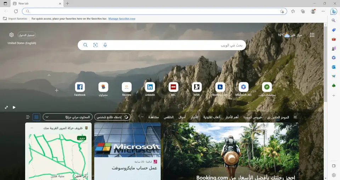Select the ألعاب تقليدية feed tab
340x180 pixels.
click(212, 117)
